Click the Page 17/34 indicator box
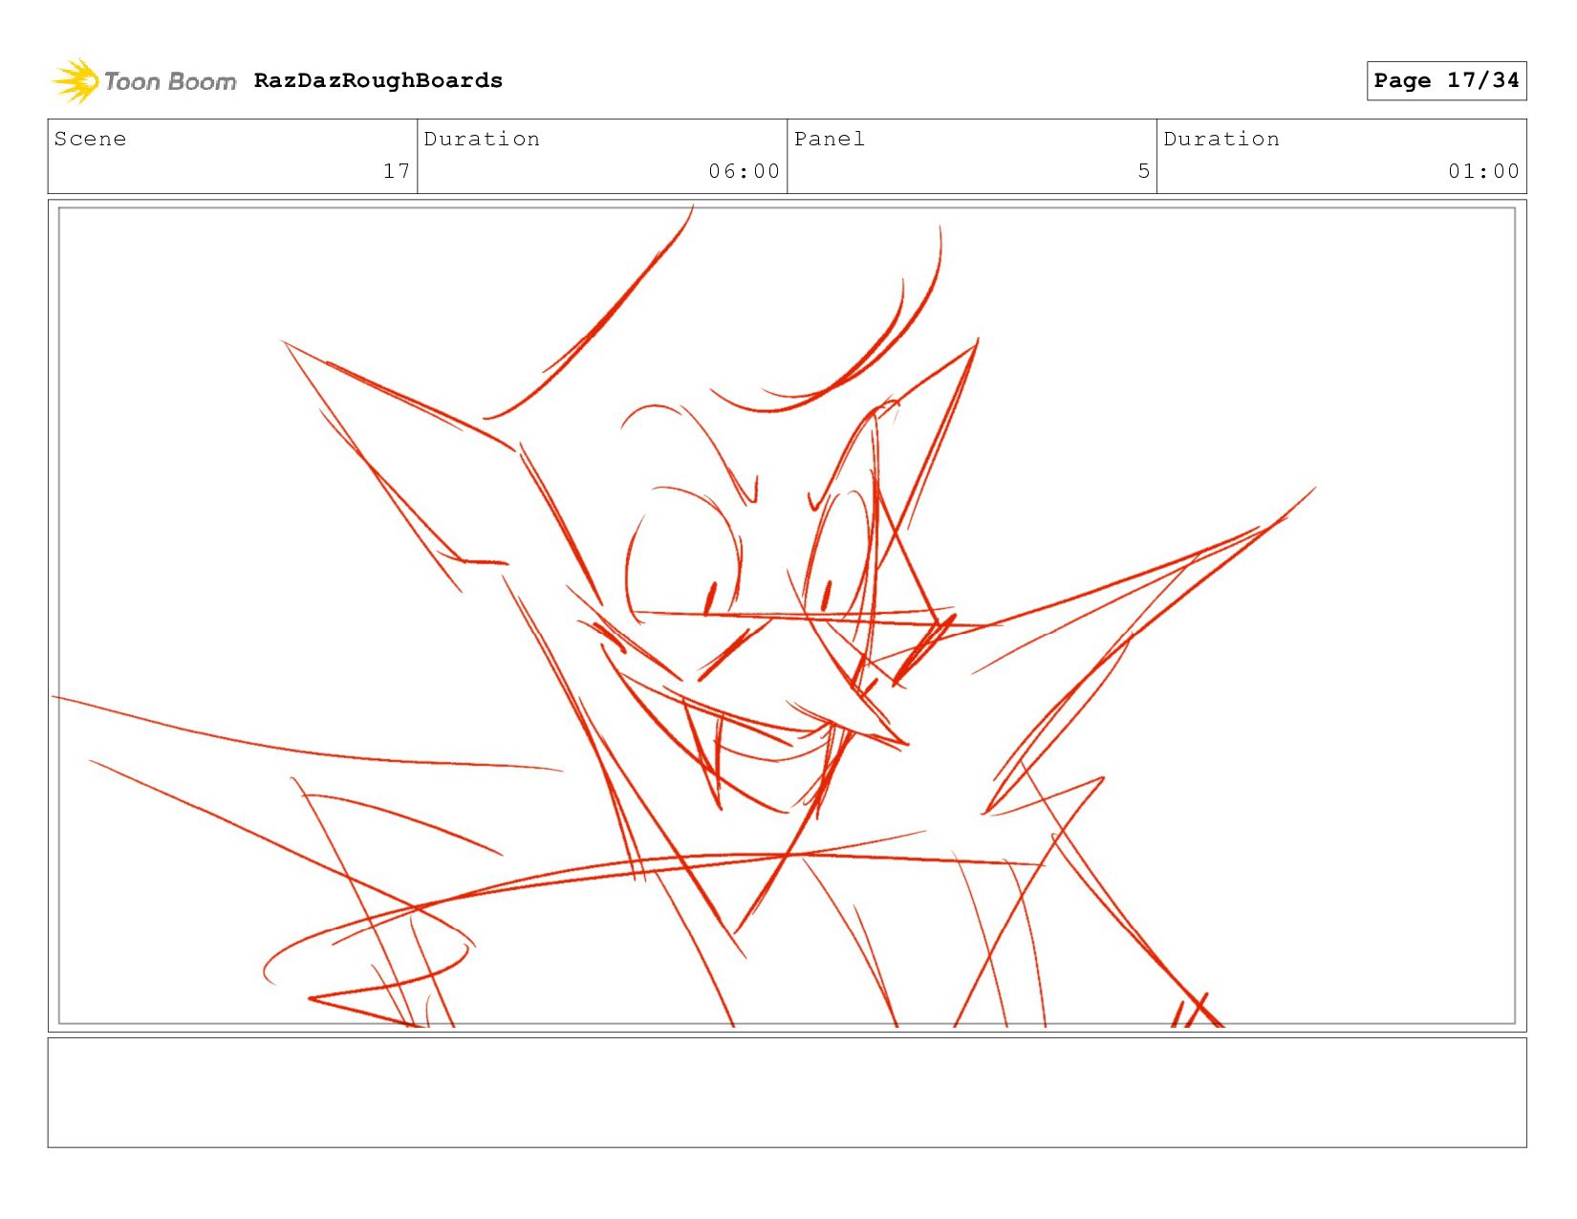The width and height of the screenshot is (1577, 1219). click(1446, 80)
